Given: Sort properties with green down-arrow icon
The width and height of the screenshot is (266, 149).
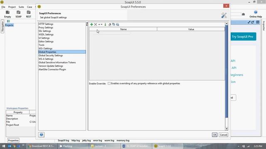Looking at the screenshot, I should point(105,24).
